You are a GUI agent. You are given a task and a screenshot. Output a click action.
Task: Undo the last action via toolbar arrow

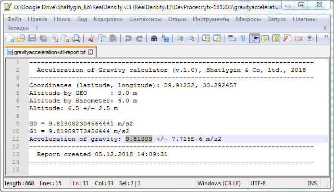click(x=128, y=39)
